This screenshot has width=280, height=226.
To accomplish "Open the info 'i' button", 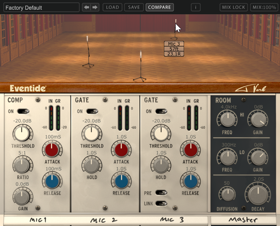I will pos(196,7).
